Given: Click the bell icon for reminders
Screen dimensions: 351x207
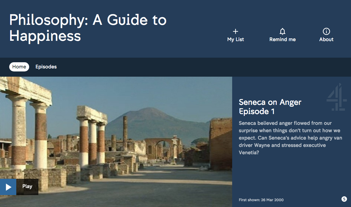Looking at the screenshot, I should [x=283, y=31].
